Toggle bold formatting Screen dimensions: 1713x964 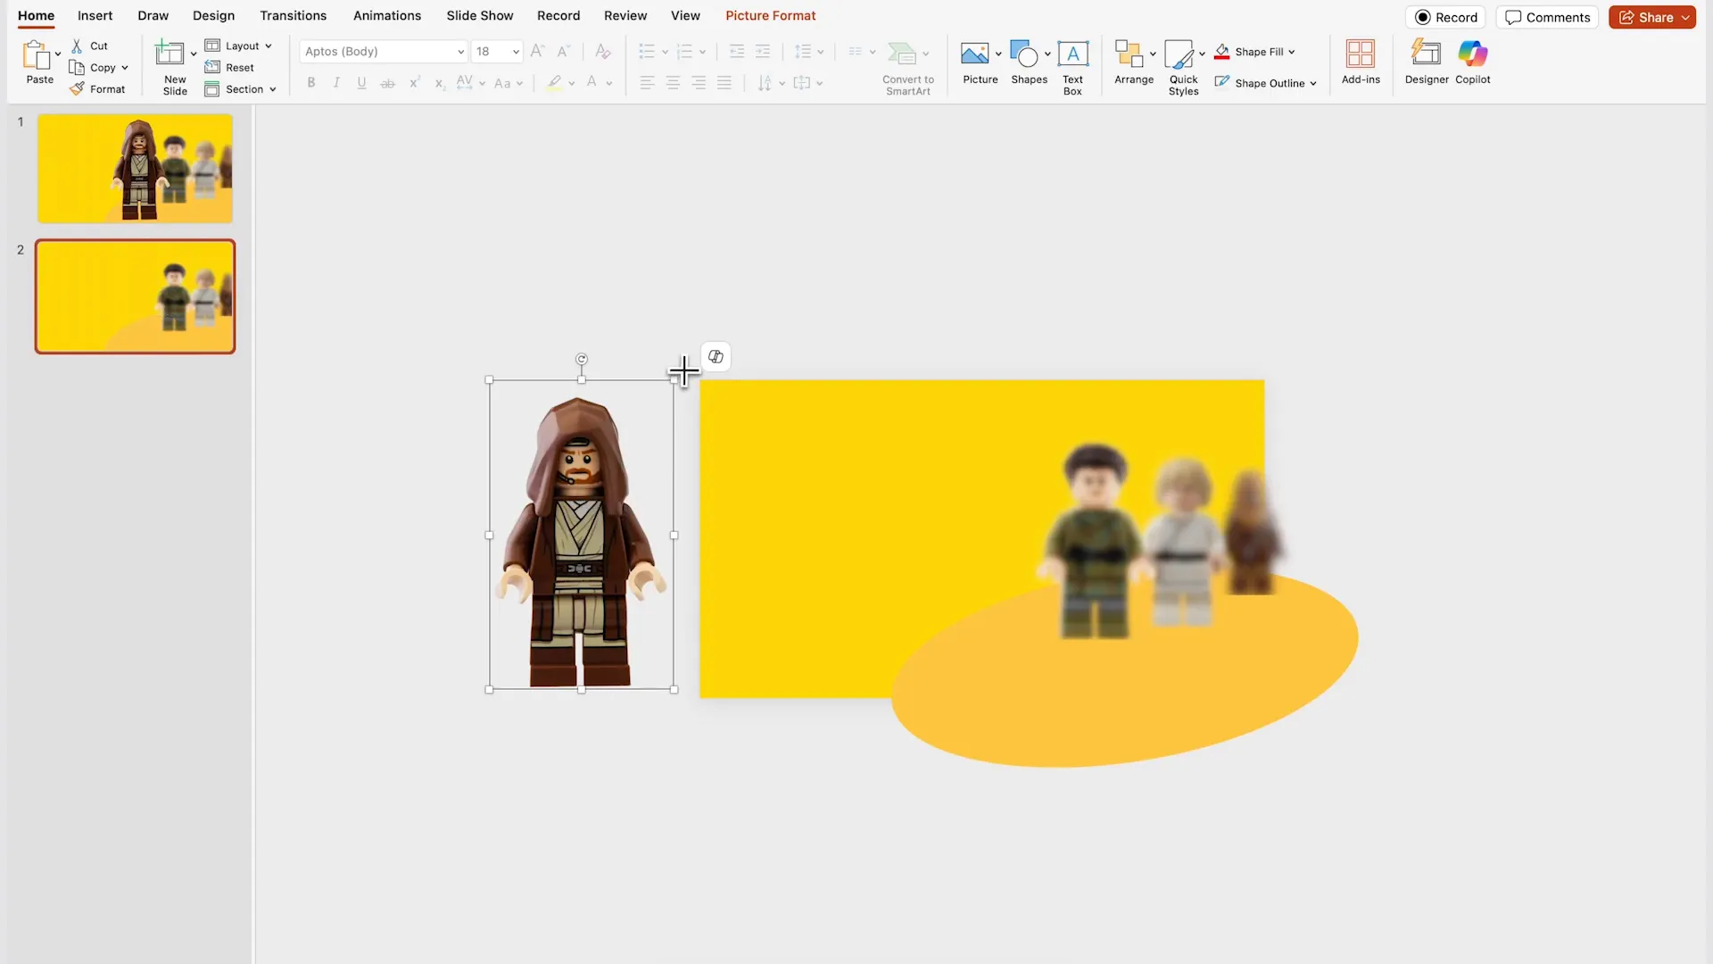tap(310, 83)
